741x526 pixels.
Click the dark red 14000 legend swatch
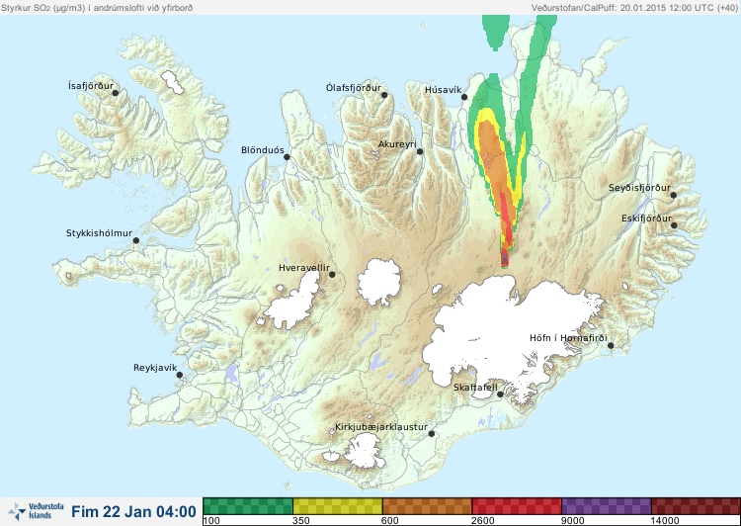[696, 506]
